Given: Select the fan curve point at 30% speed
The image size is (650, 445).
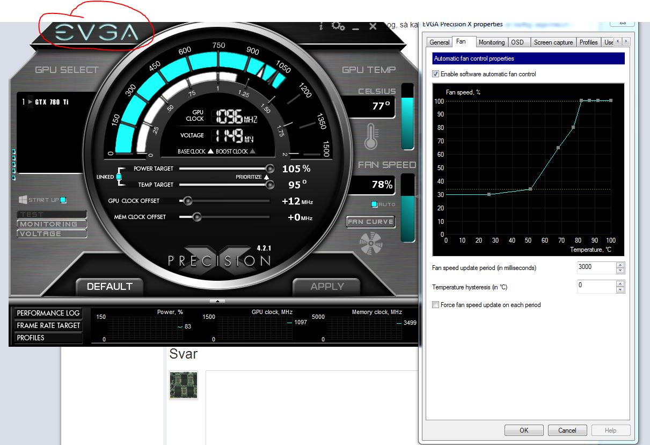Looking at the screenshot, I should tap(489, 194).
